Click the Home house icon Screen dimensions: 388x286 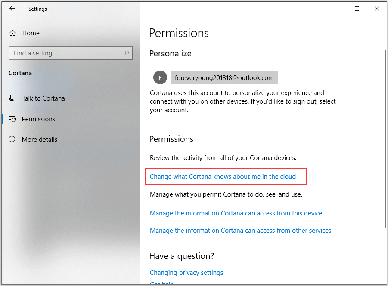[x=12, y=33]
